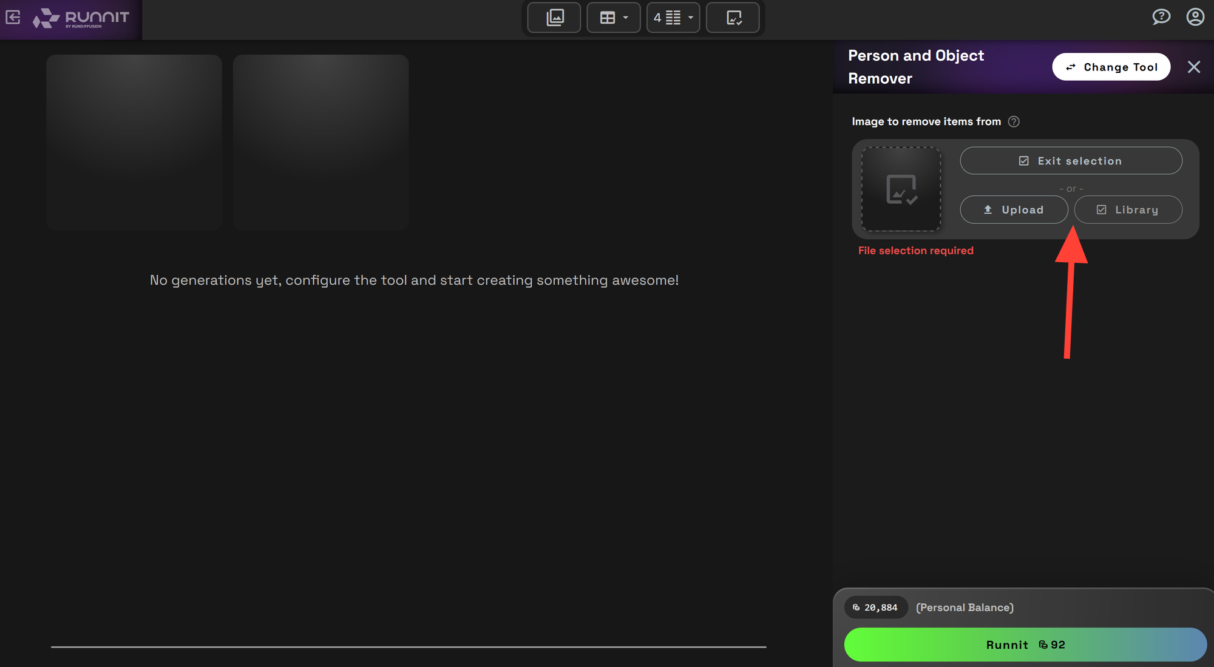Click the coin icon in the personal balance badge
This screenshot has width=1214, height=667.
[856, 607]
